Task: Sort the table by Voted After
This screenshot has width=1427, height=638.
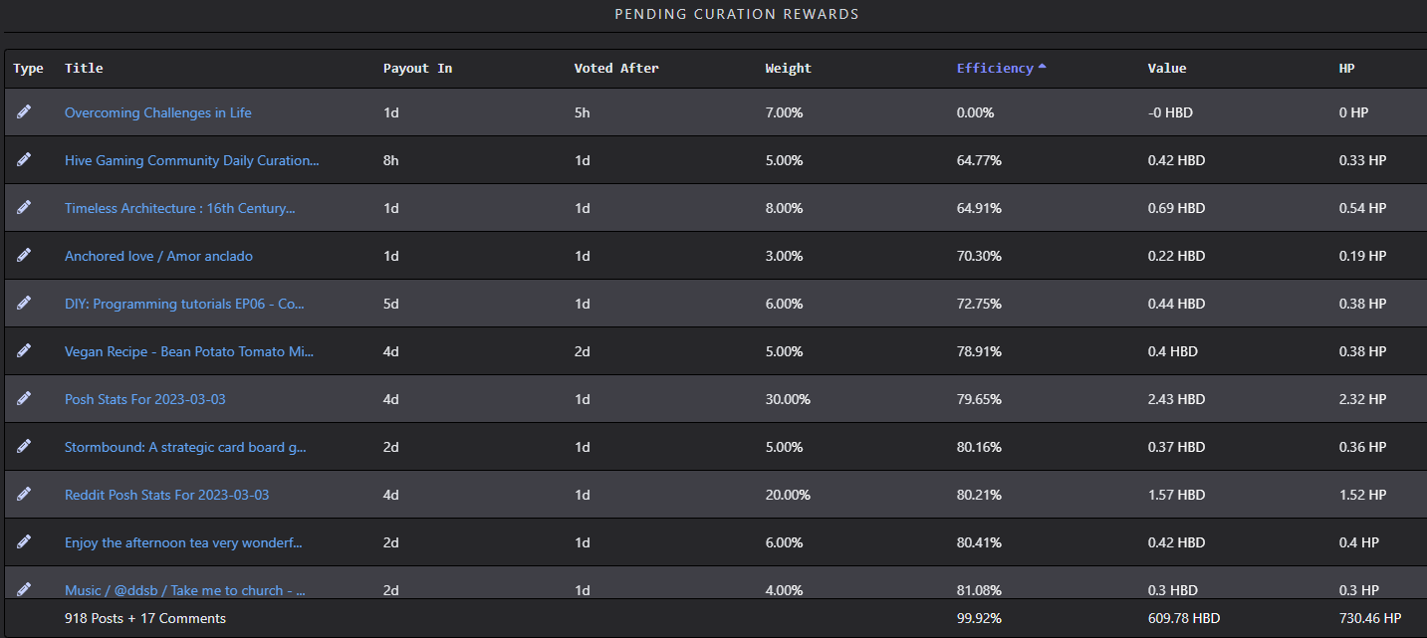Action: click(x=615, y=69)
